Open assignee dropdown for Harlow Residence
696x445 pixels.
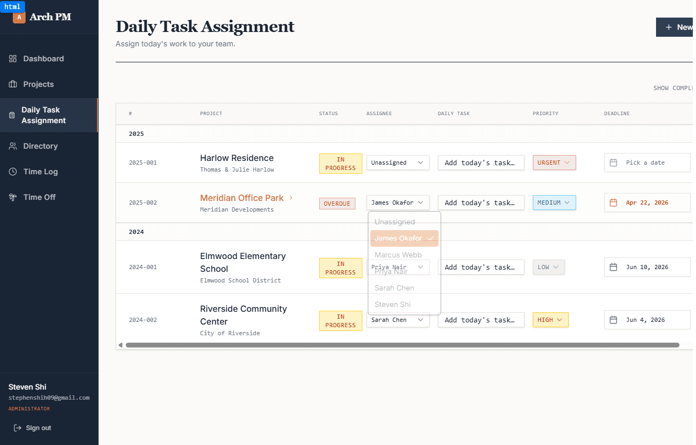398,163
